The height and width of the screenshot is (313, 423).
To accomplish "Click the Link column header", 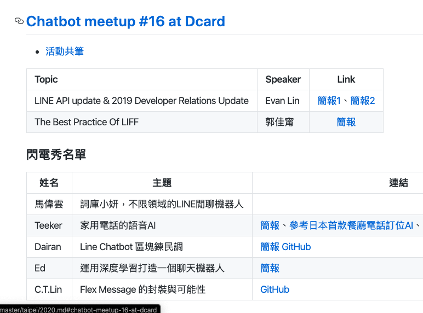I will (x=346, y=79).
